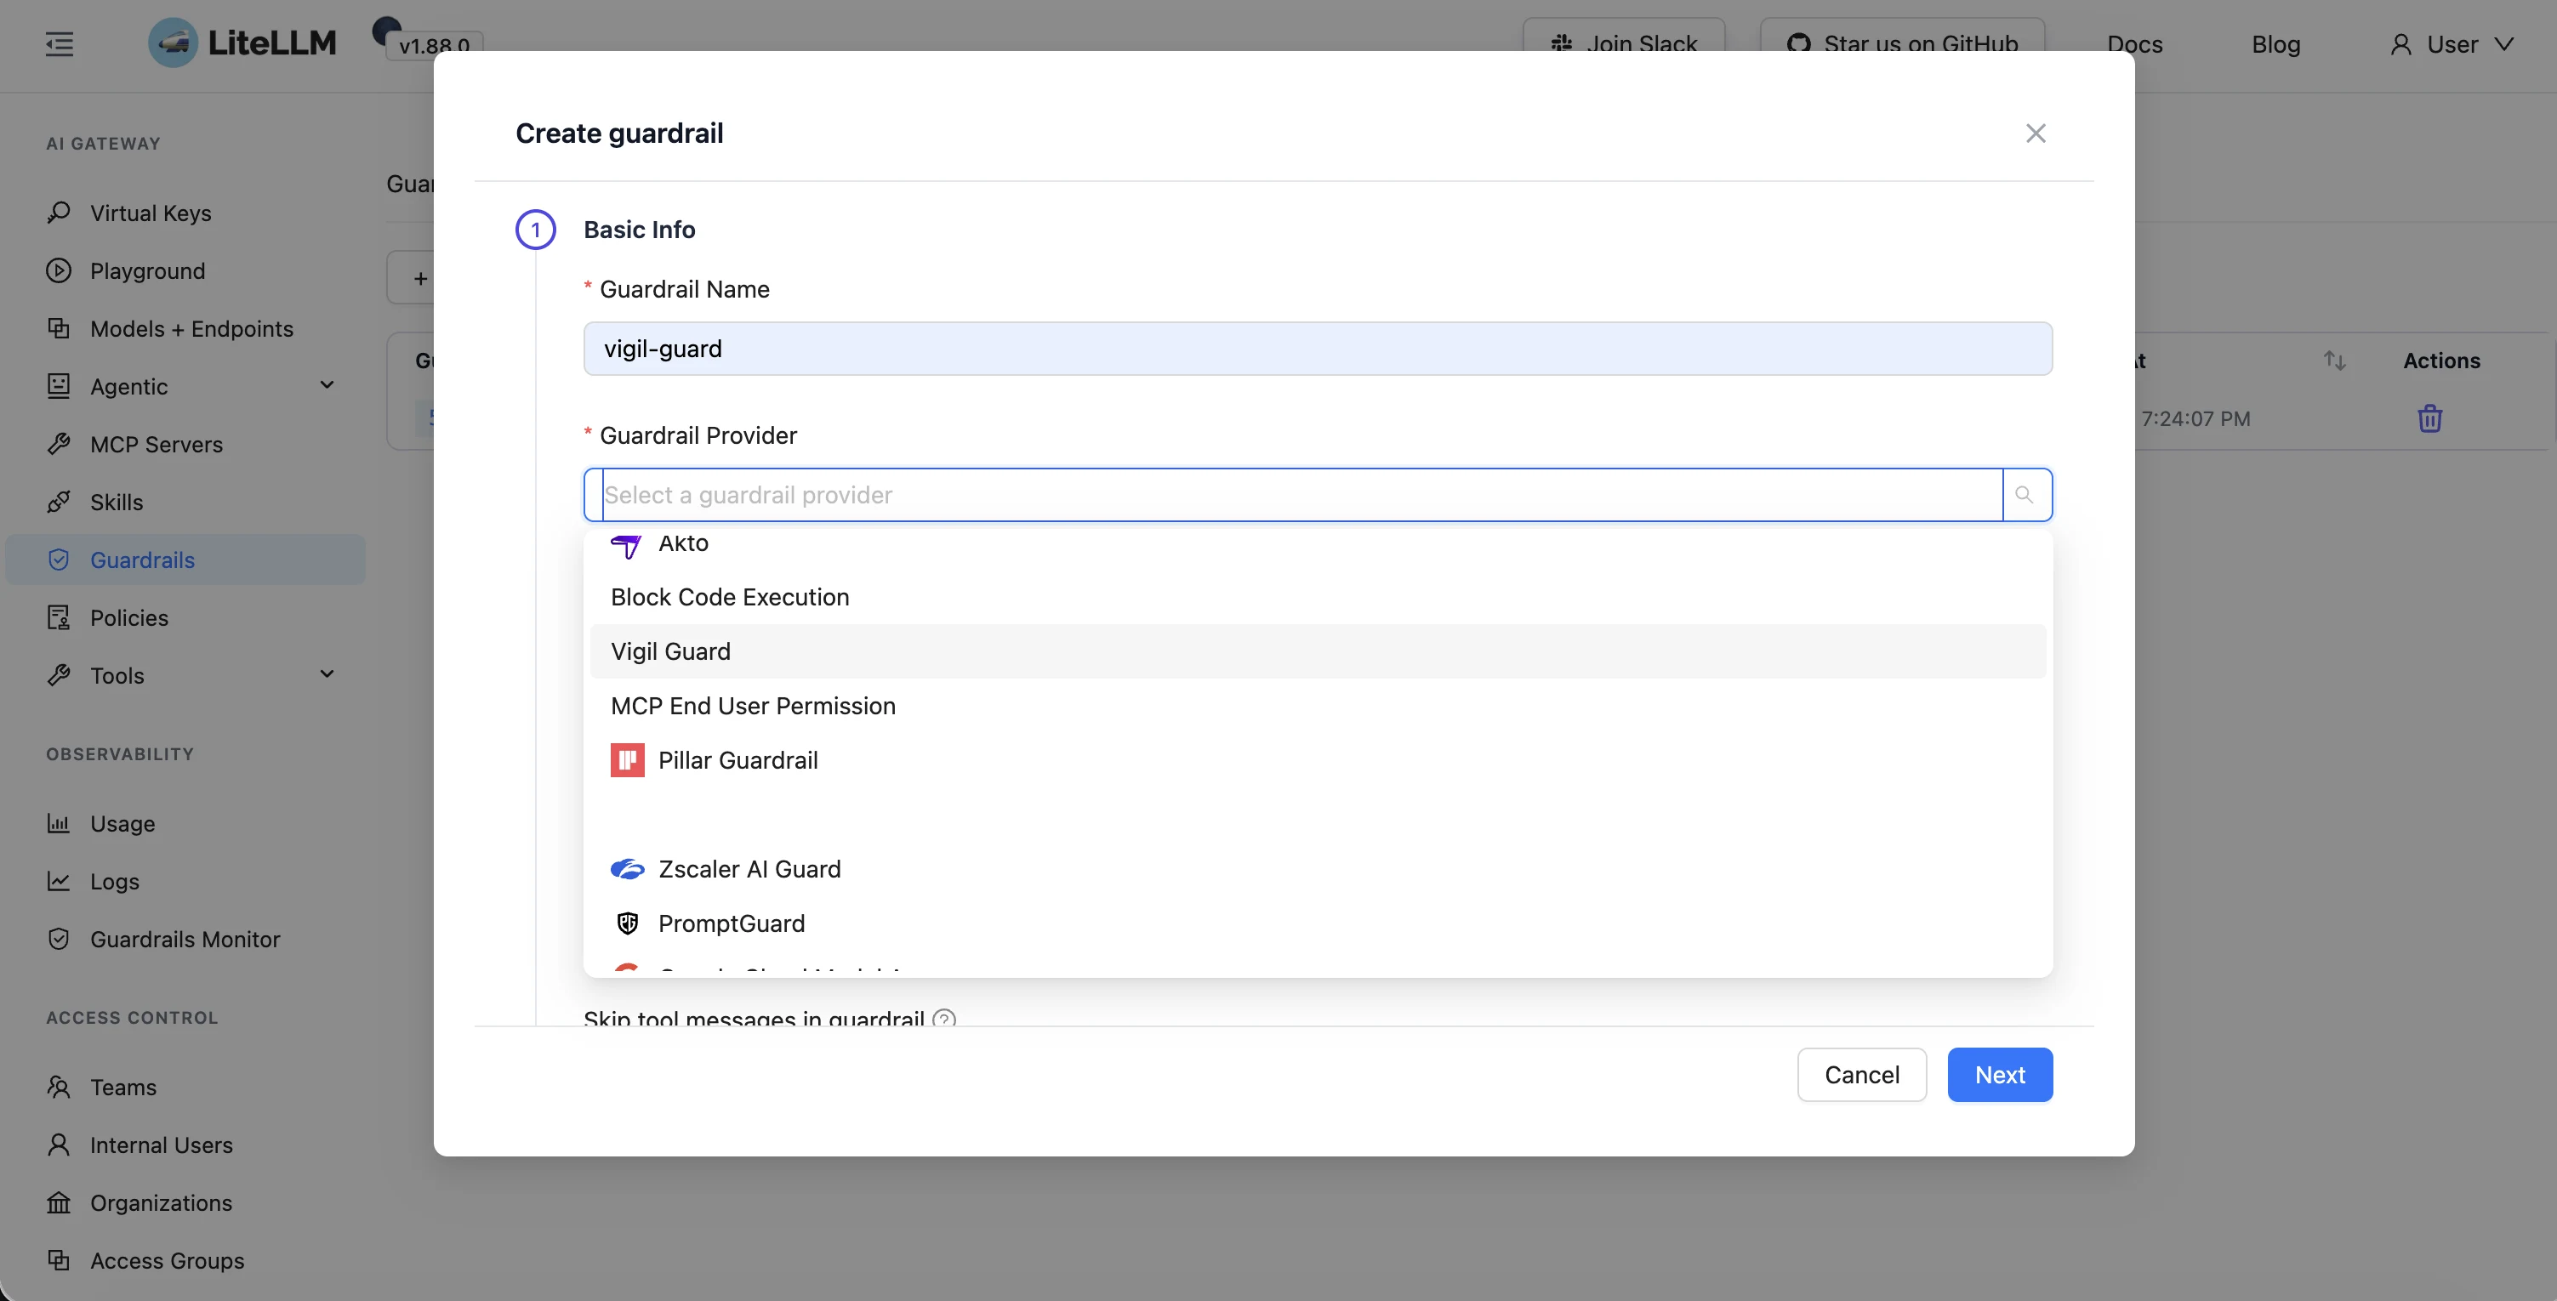Click the Models + Endpoints icon
This screenshot has height=1301, width=2557.
tap(59, 327)
